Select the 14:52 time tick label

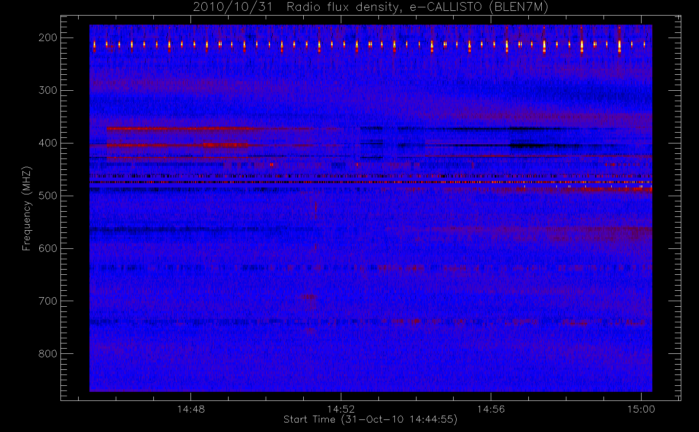pos(341,409)
